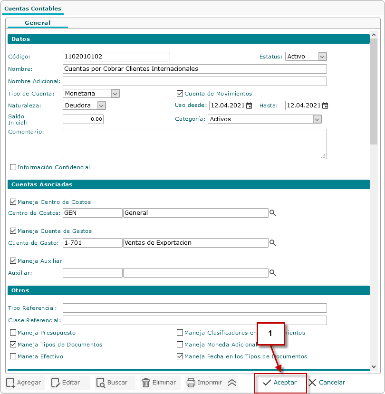Confirm with the Aceptar button
This screenshot has width=385, height=394.
tap(280, 383)
